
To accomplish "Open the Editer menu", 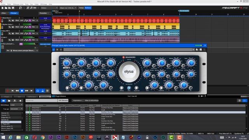I will pos(9,4).
